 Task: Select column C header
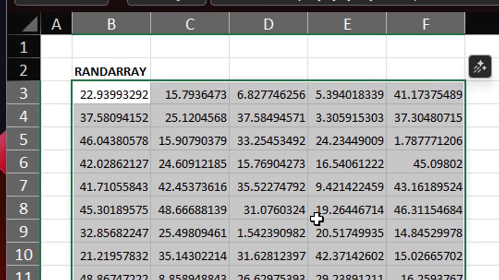coord(190,24)
